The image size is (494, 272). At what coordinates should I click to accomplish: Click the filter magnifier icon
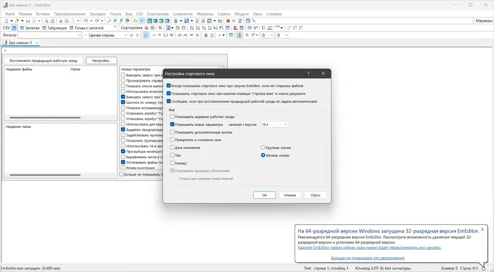pyautogui.click(x=146, y=35)
